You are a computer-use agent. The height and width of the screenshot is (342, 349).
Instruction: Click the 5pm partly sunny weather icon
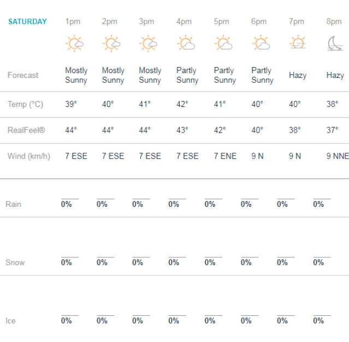click(223, 43)
